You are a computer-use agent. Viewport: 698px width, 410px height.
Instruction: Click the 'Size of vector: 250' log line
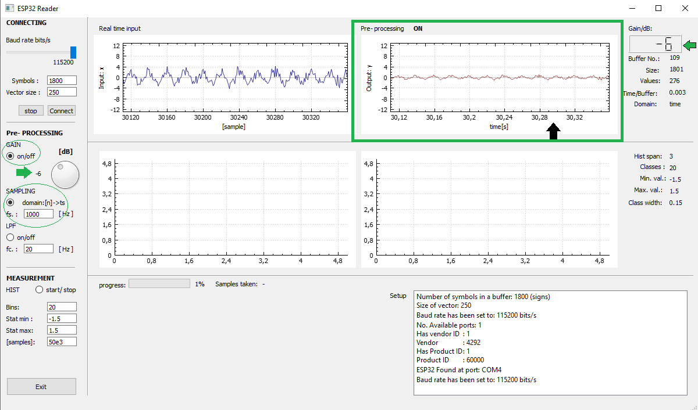(444, 305)
